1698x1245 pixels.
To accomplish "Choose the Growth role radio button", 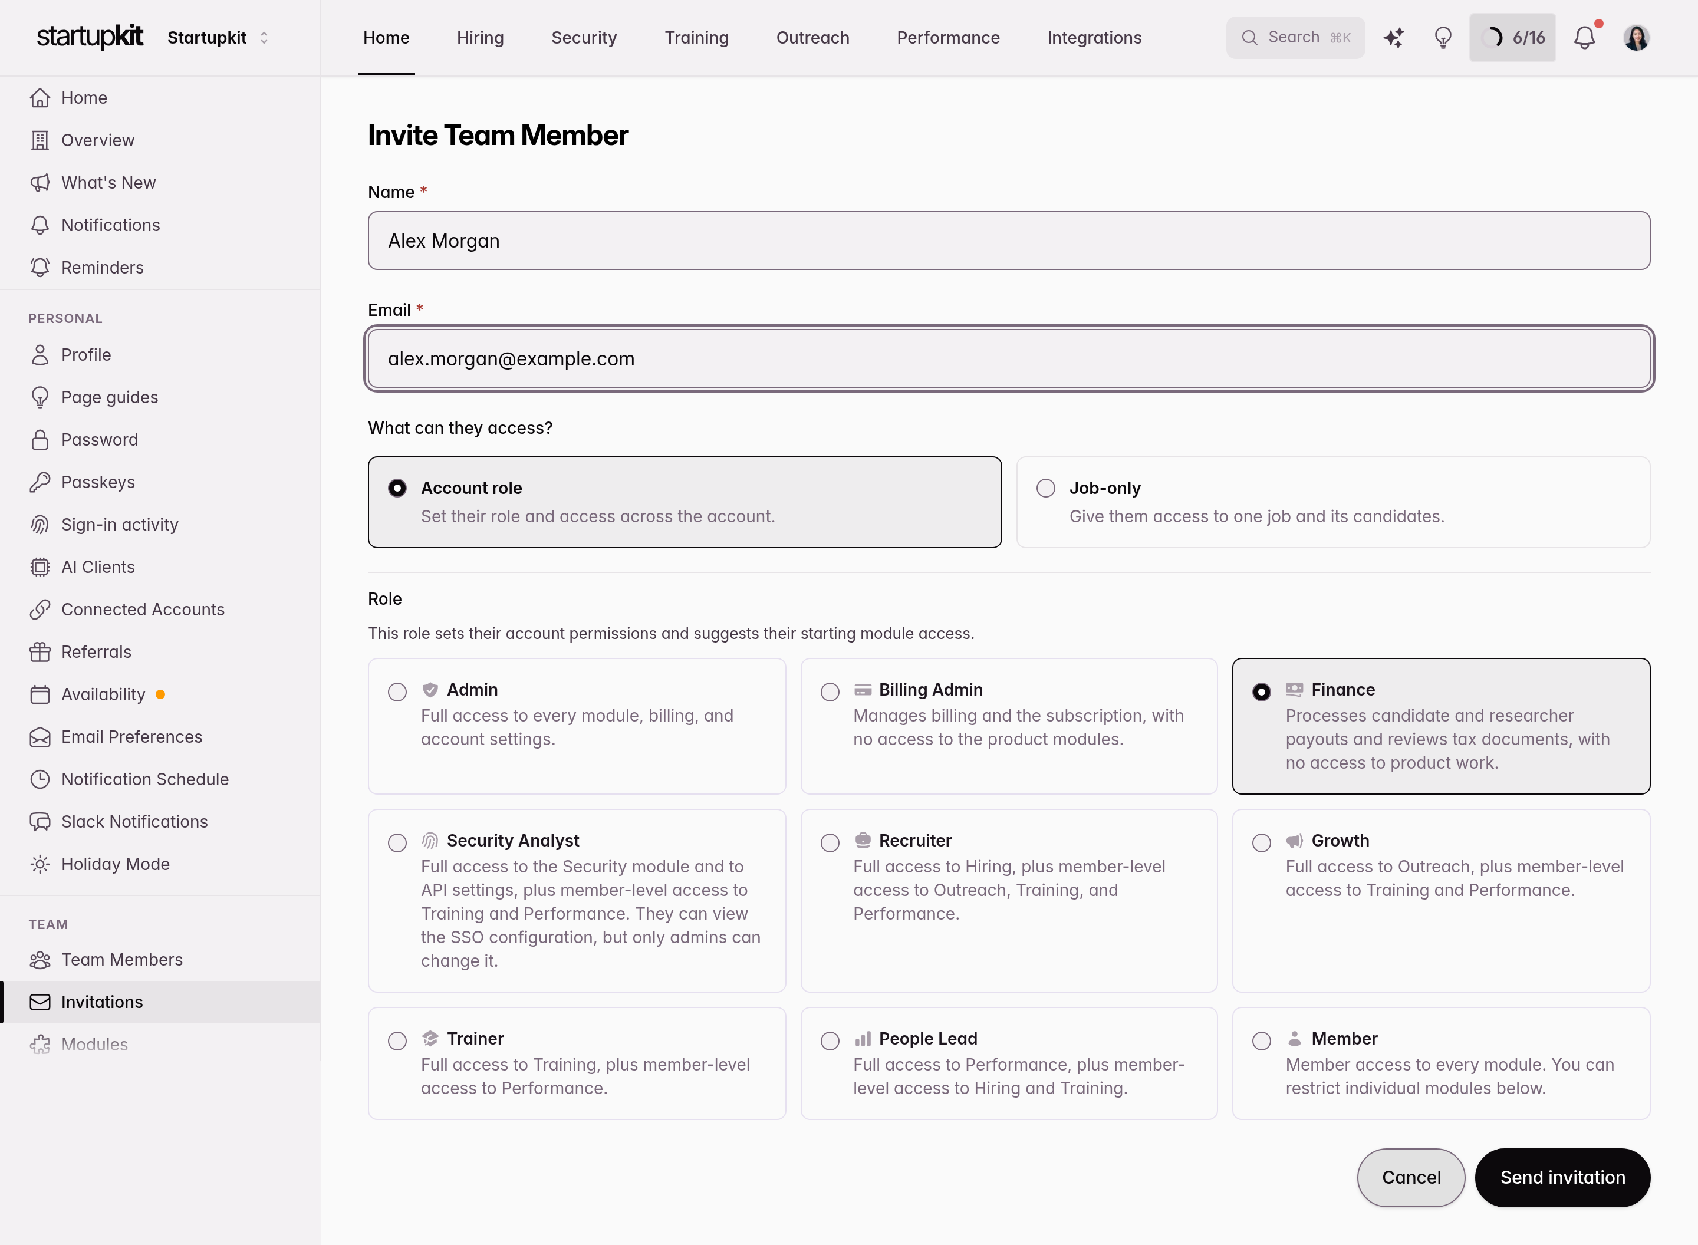I will click(x=1261, y=842).
